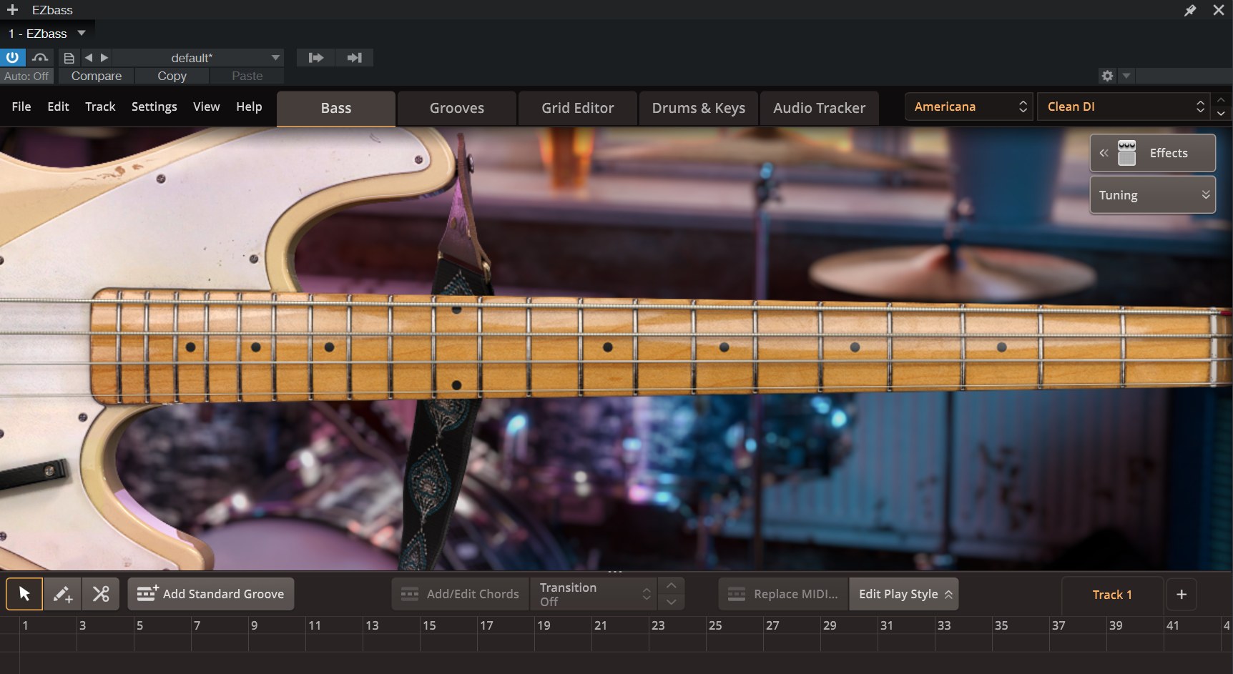Image resolution: width=1233 pixels, height=674 pixels.
Task: Click the insert-before routing arrow icon
Action: (x=315, y=58)
